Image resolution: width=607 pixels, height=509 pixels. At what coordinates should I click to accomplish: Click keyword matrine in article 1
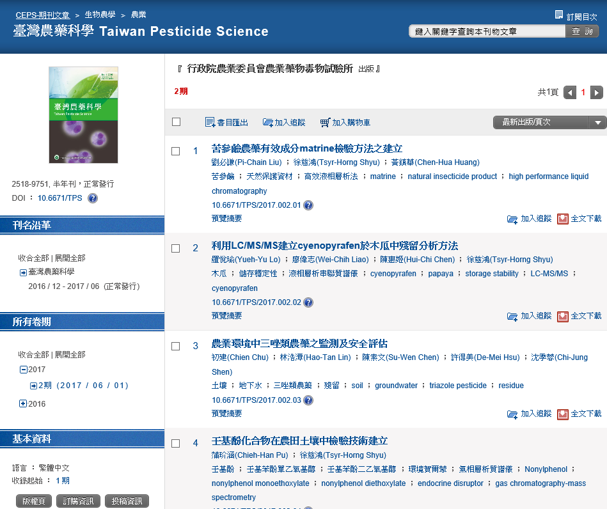[383, 176]
